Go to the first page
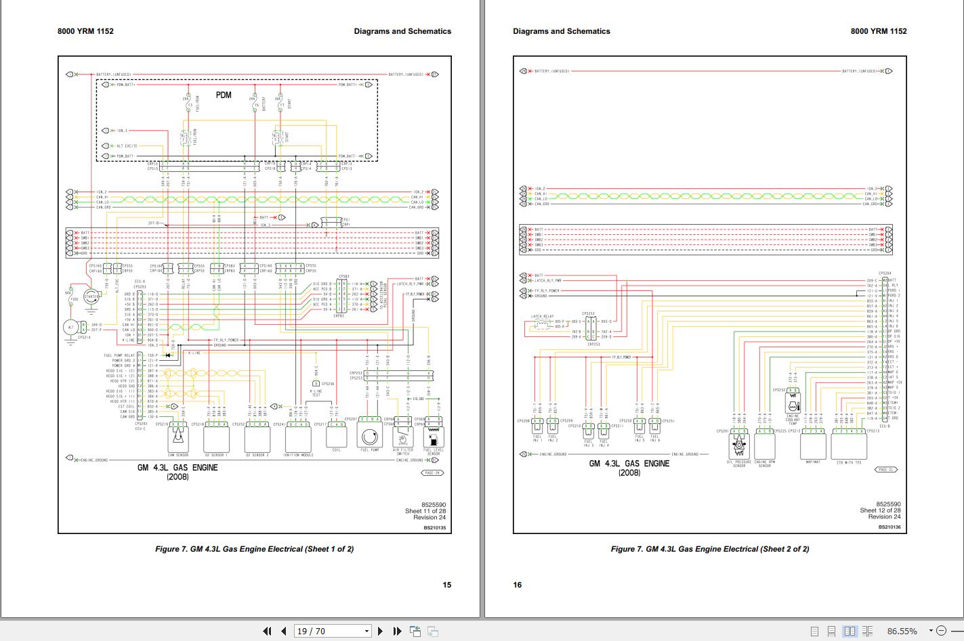The height and width of the screenshot is (641, 964). (267, 631)
